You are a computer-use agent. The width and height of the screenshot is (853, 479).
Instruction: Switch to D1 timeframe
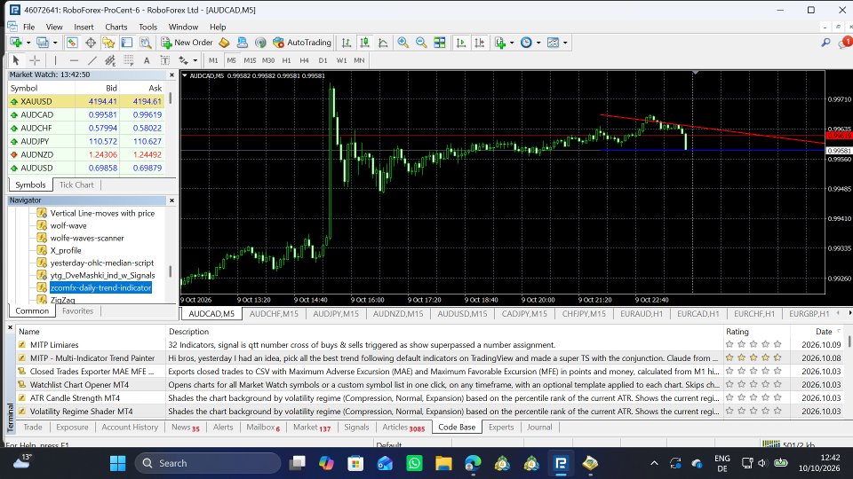pyautogui.click(x=323, y=60)
